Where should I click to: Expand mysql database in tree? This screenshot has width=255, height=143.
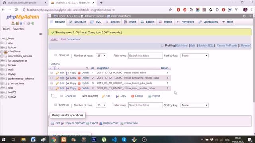2,74
